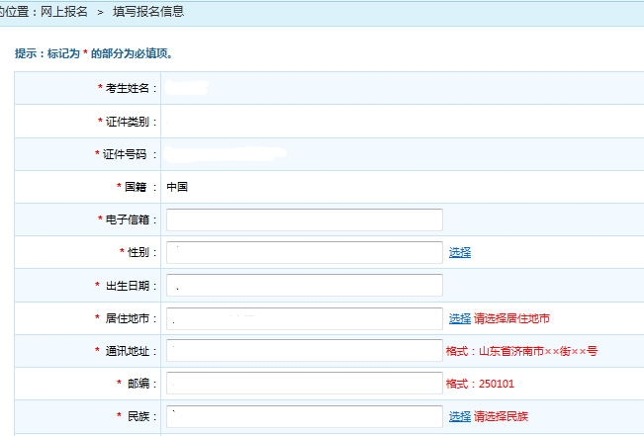The image size is (644, 436).
Task: Click the 考生姓名 field label
Action: (131, 89)
